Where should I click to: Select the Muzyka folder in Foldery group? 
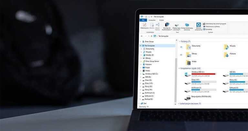(x=226, y=47)
